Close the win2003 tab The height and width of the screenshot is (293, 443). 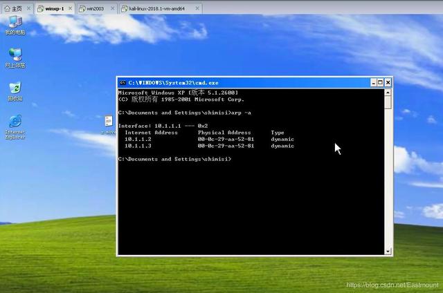112,8
